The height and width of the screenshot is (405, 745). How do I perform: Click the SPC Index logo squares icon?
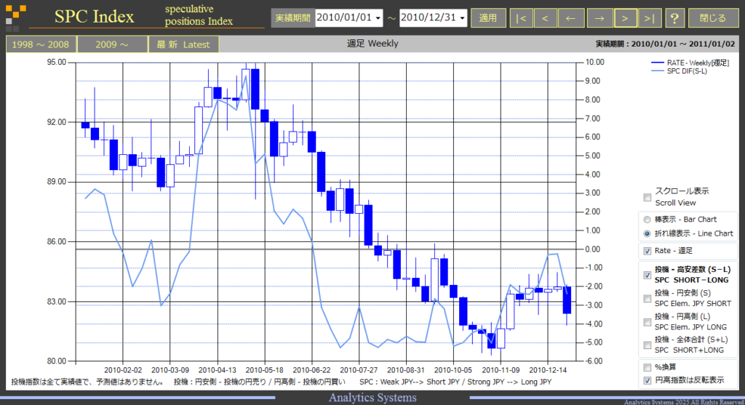pyautogui.click(x=15, y=17)
